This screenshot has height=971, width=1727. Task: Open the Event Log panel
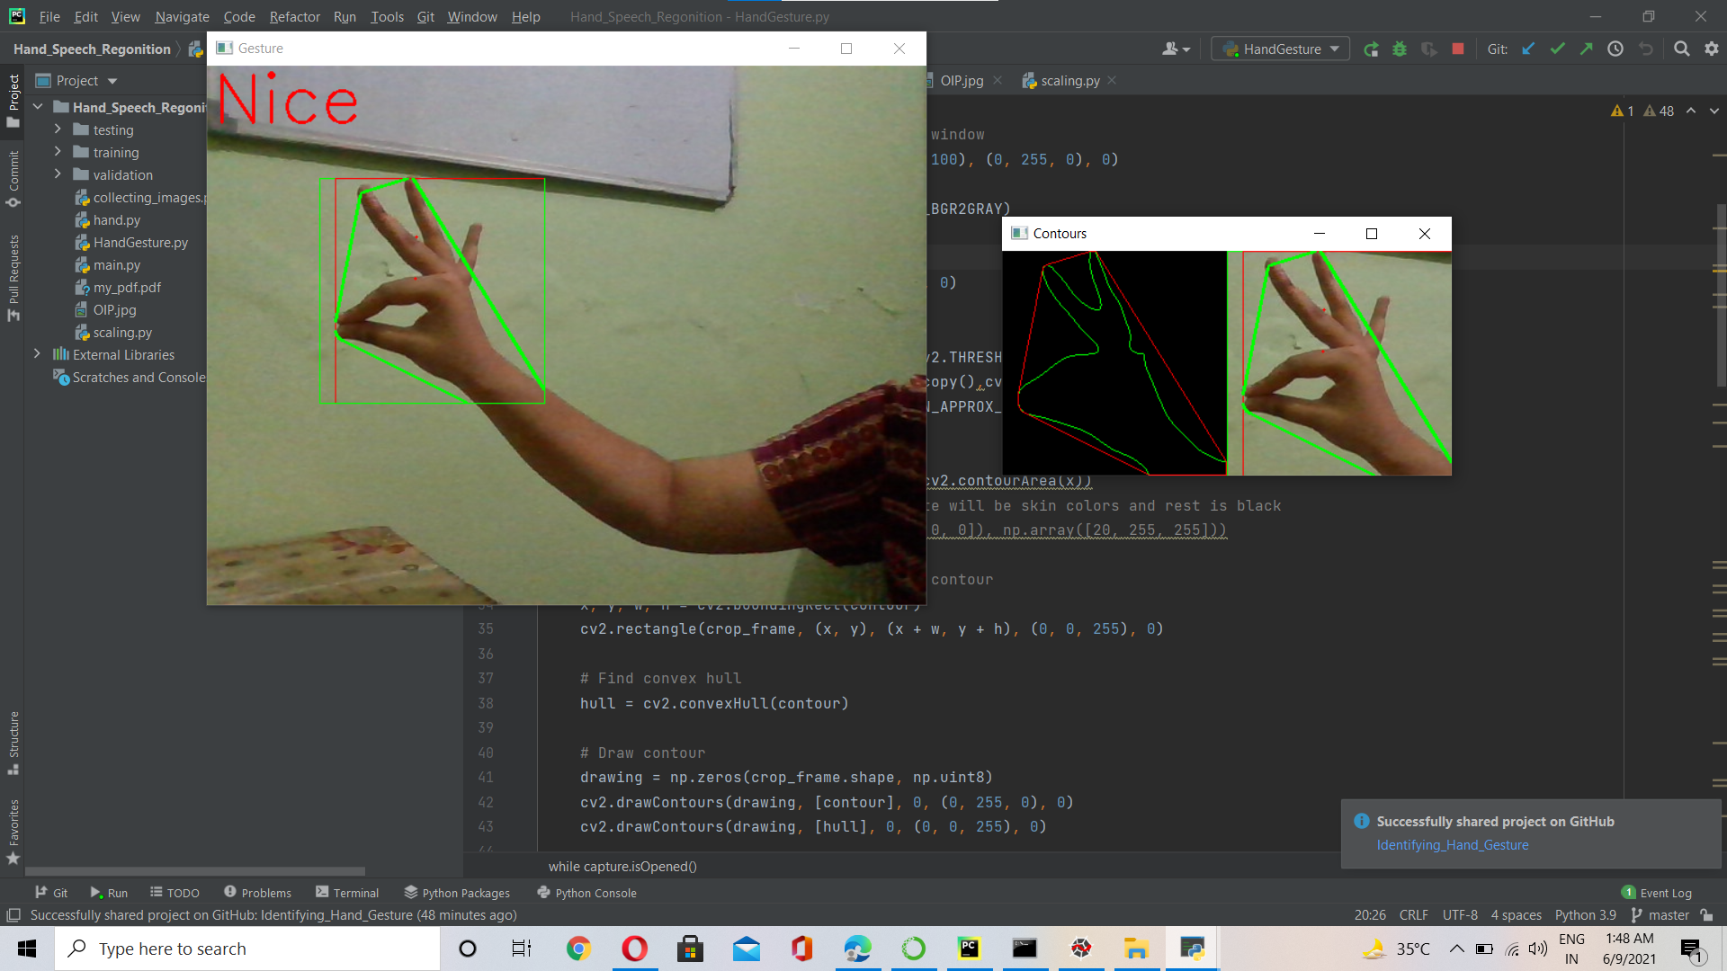1657,893
